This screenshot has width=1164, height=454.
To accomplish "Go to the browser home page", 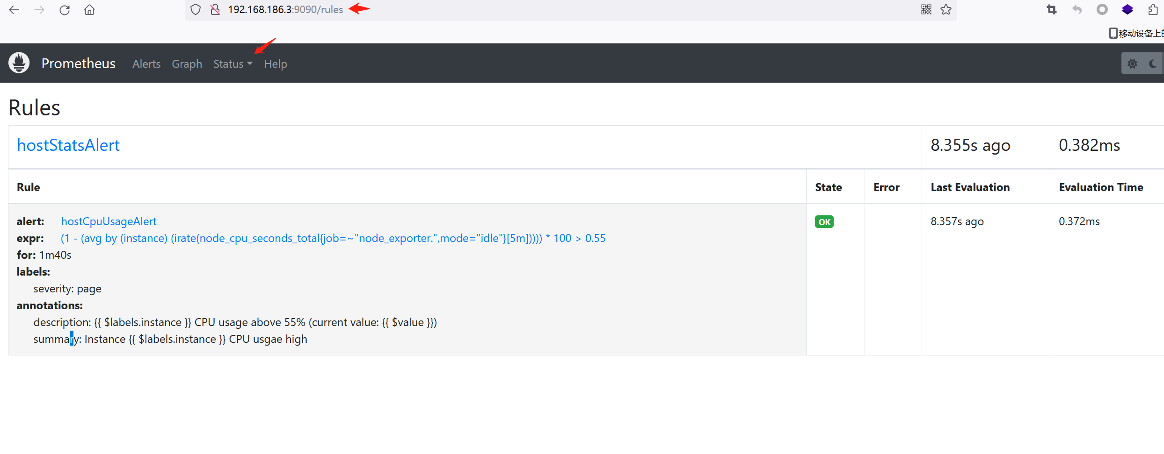I will pos(89,10).
